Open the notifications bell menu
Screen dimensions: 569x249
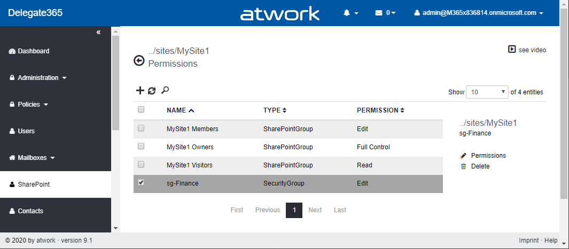pyautogui.click(x=350, y=13)
